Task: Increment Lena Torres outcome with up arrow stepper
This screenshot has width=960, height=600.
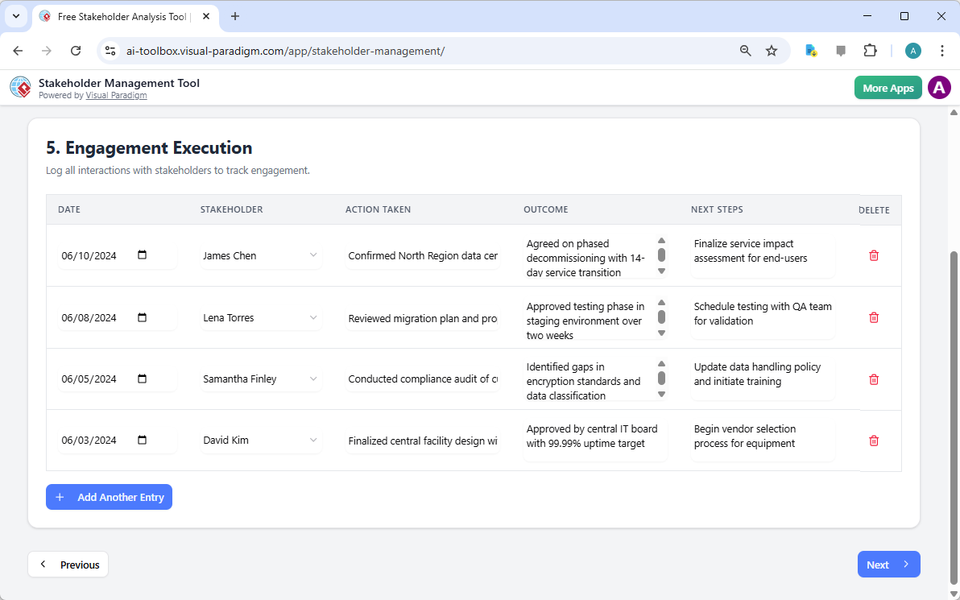Action: coord(661,302)
